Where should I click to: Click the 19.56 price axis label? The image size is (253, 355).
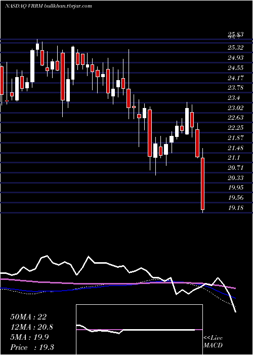point(236,198)
